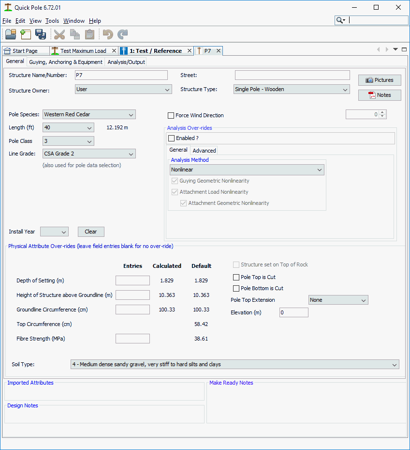Click the Open folder toolbar icon
This screenshot has height=450, width=410.
[11, 34]
